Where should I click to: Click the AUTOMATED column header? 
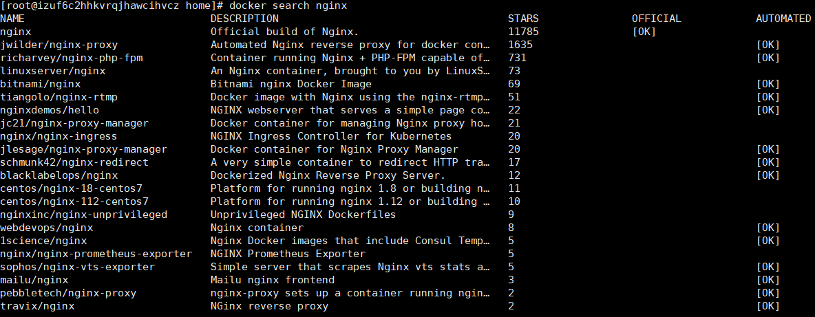783,19
